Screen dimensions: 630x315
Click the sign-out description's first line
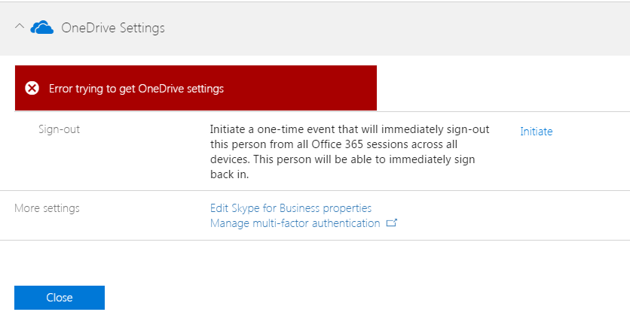[350, 129]
